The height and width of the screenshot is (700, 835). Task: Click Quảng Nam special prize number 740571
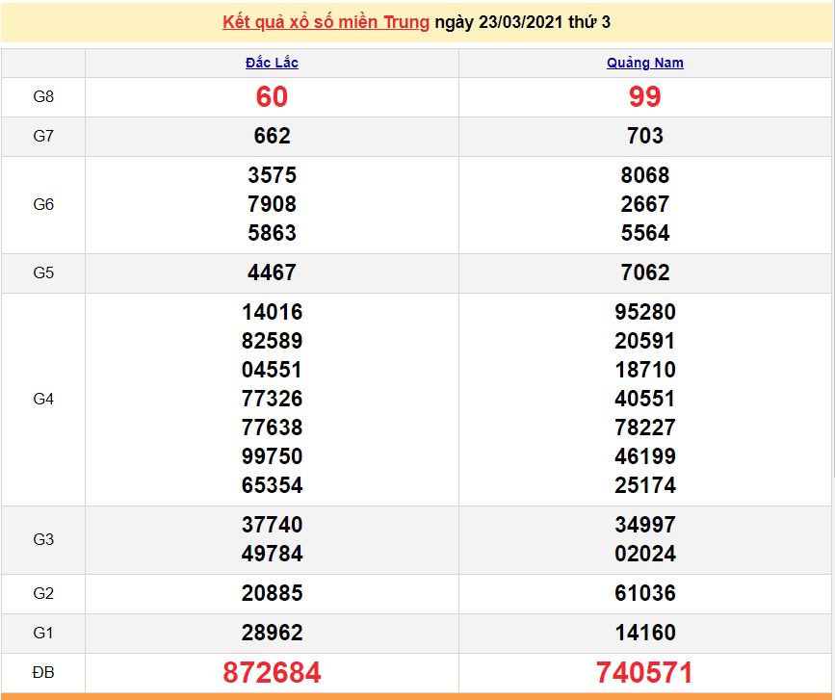coord(644,673)
